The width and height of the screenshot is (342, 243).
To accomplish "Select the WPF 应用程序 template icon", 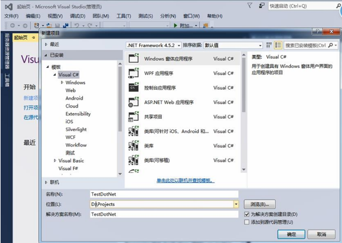I will click(x=134, y=74).
